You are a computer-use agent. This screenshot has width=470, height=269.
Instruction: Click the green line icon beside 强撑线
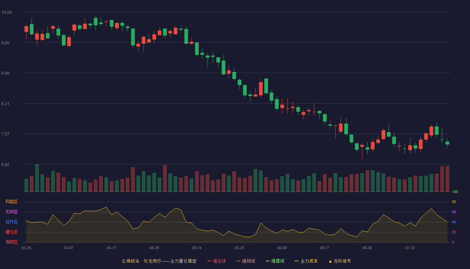(x=268, y=261)
